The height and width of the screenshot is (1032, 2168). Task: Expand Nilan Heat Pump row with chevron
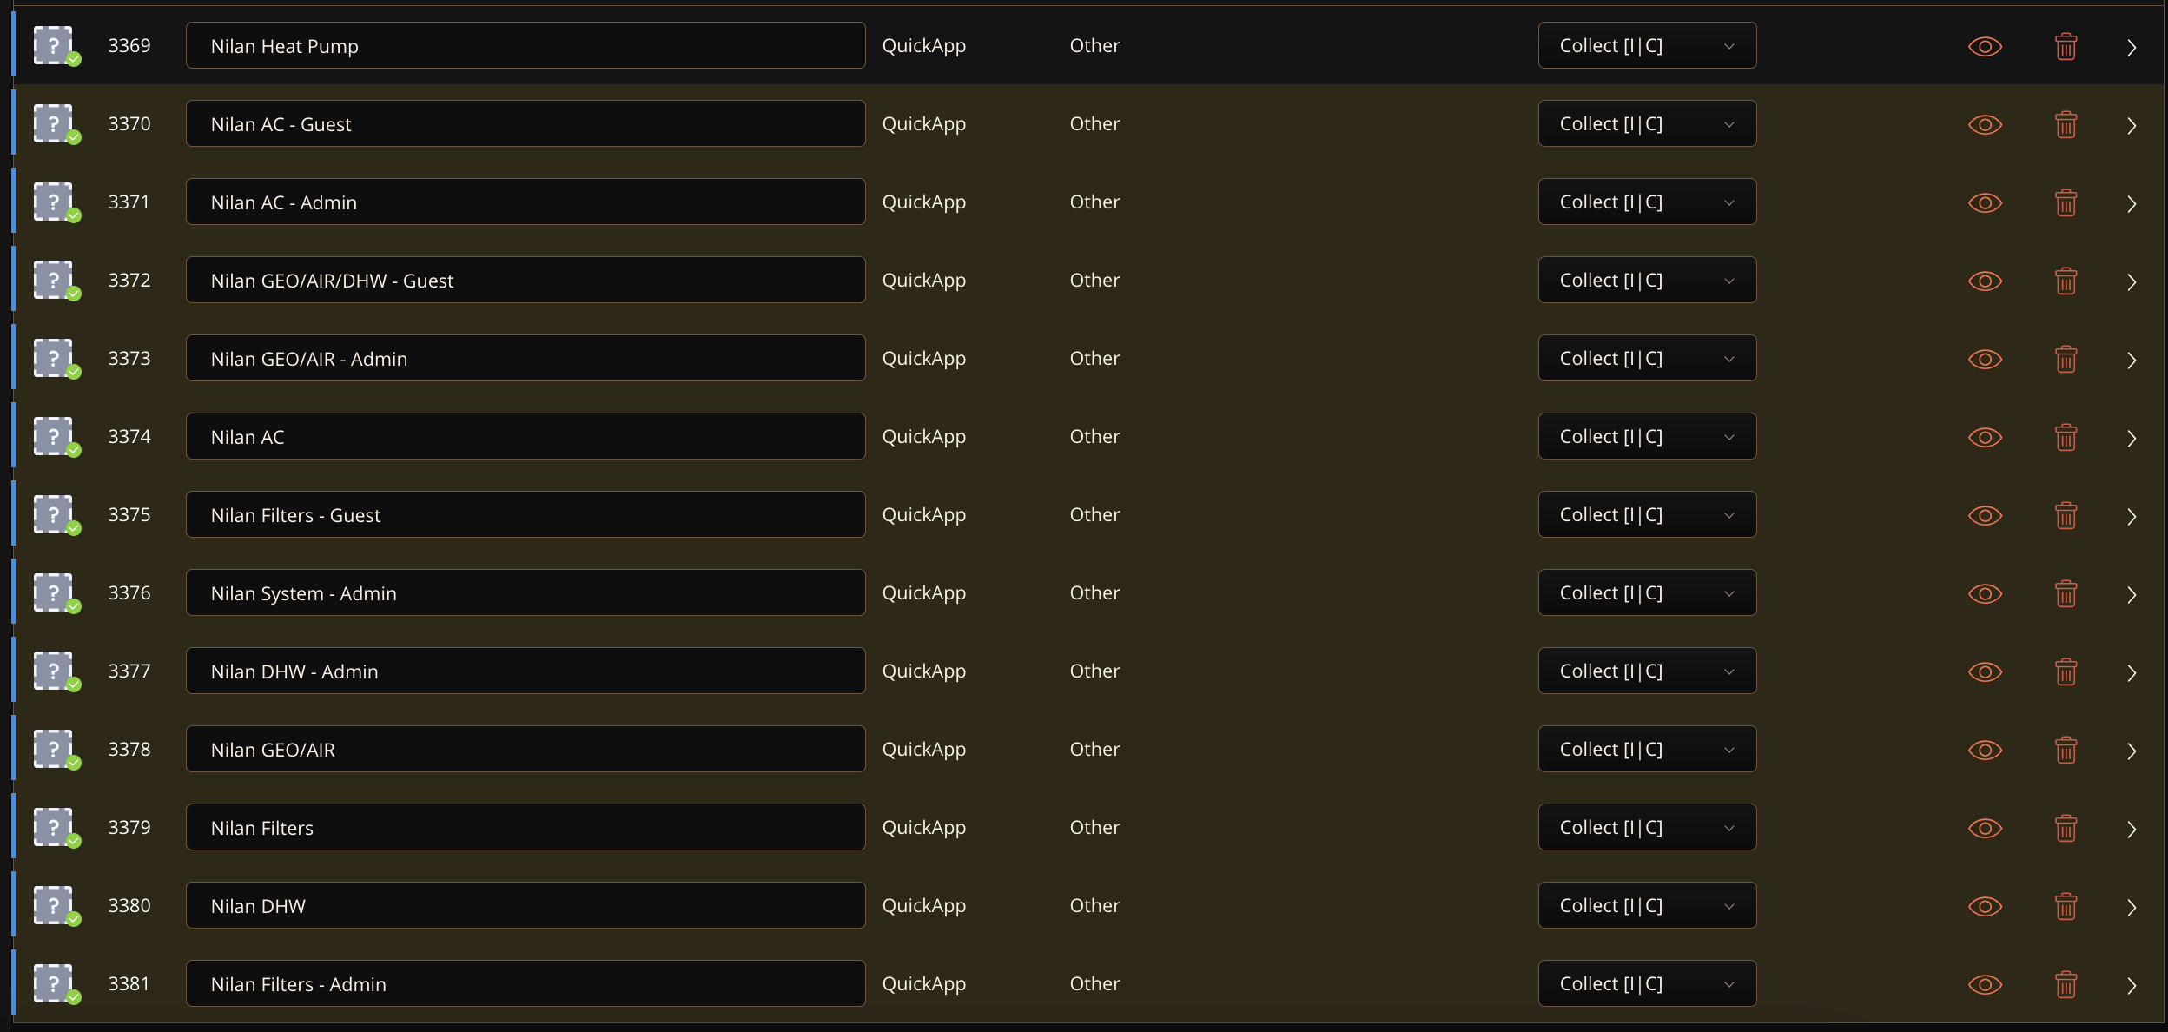click(2132, 47)
